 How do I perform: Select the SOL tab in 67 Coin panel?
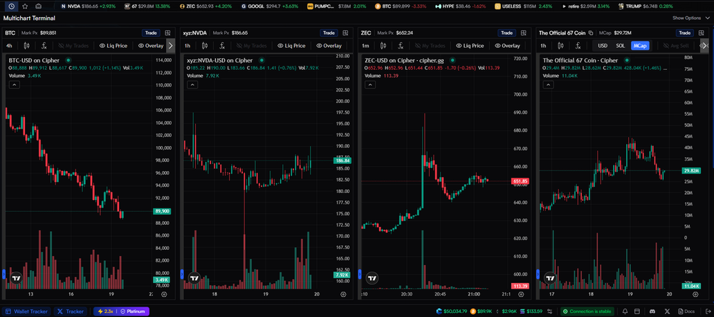click(620, 46)
